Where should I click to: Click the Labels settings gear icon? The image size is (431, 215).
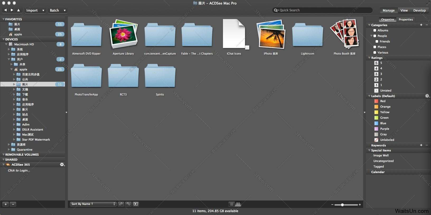tap(427, 96)
